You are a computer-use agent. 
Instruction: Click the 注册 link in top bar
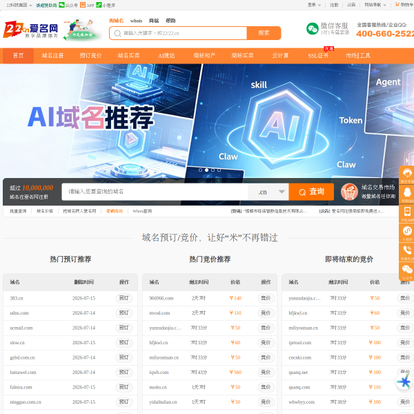(334, 5)
